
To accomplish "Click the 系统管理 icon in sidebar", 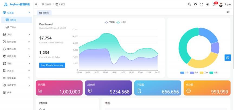I will click(4, 85).
